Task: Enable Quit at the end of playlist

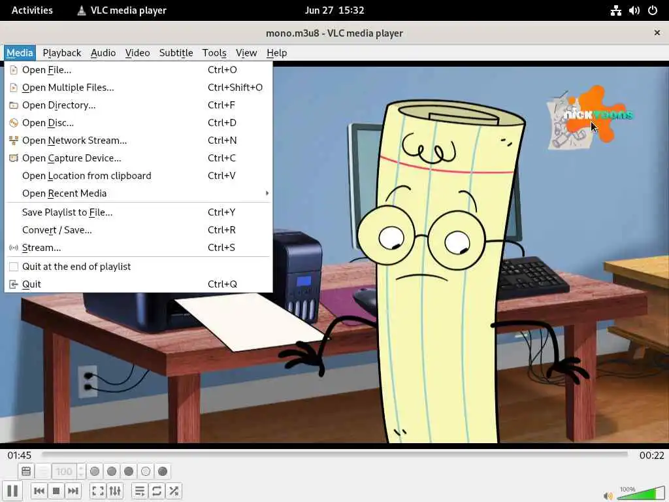Action: pyautogui.click(x=139, y=267)
